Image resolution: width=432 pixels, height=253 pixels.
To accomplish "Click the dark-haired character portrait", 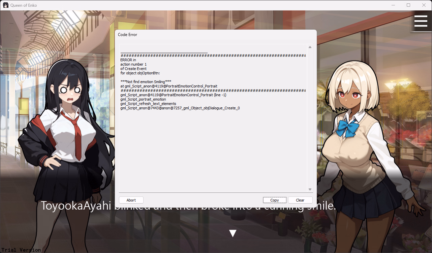I will [66, 155].
